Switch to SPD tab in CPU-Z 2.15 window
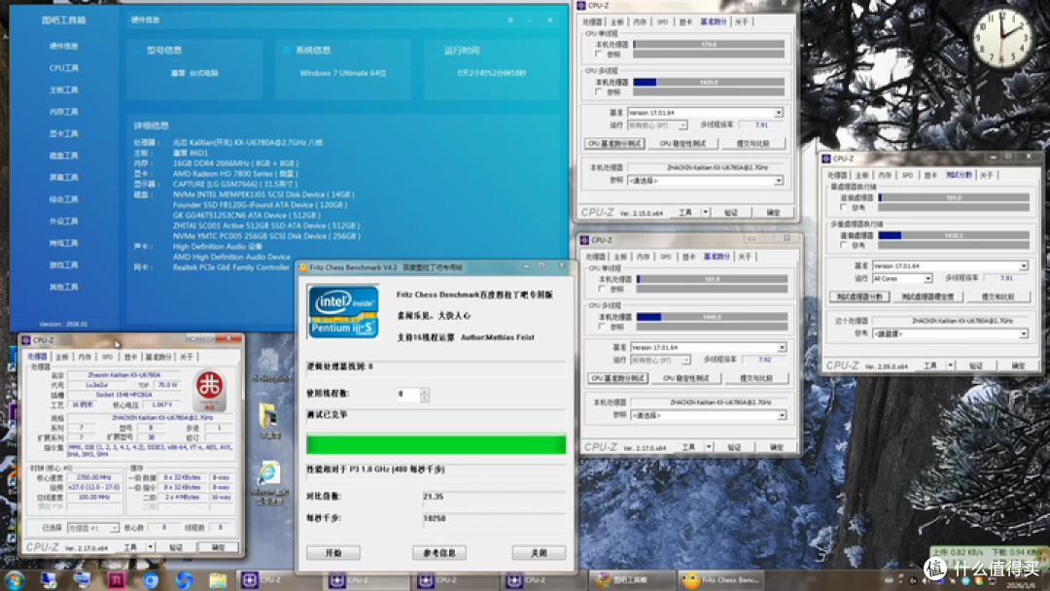Screen dimensions: 1050x591 click(x=662, y=22)
